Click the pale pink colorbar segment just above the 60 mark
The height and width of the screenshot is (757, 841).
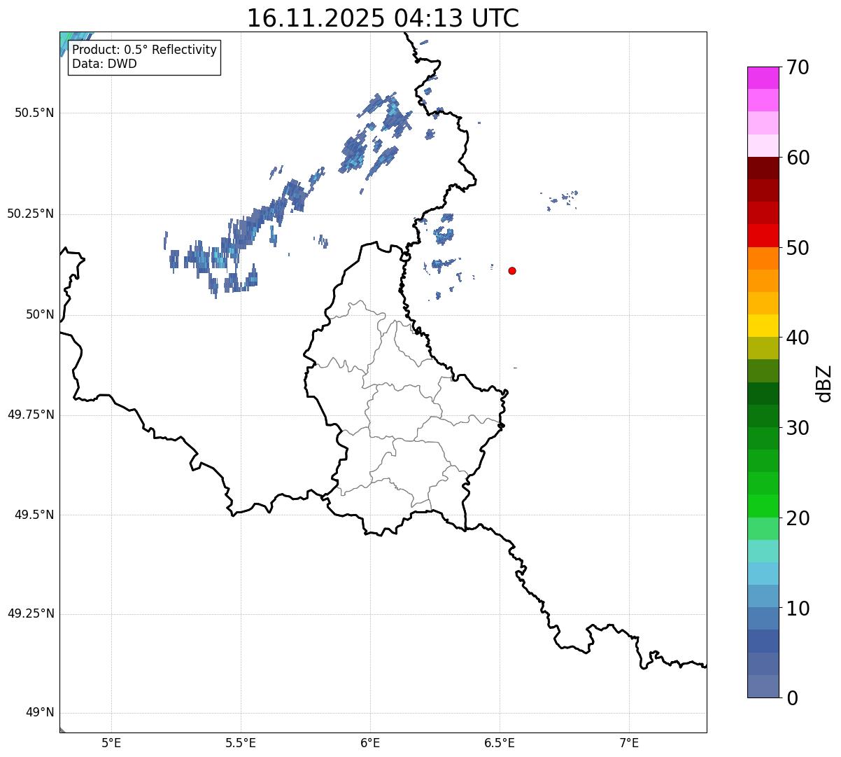point(763,146)
